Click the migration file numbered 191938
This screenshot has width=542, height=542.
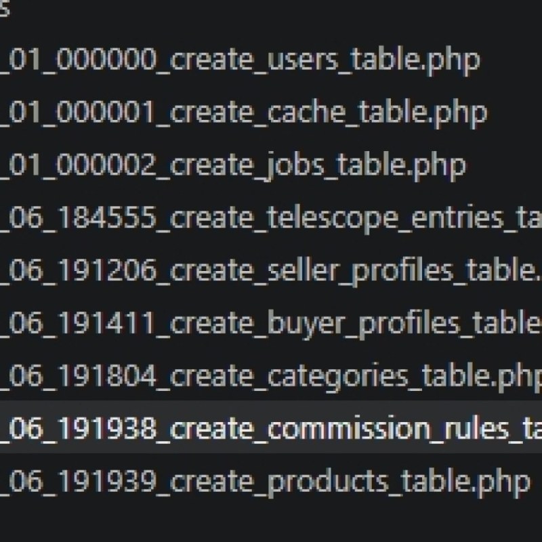click(271, 430)
